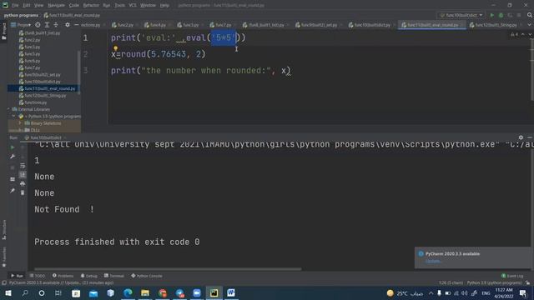Open the Windows Start menu
The width and height of the screenshot is (534, 300).
[8, 292]
